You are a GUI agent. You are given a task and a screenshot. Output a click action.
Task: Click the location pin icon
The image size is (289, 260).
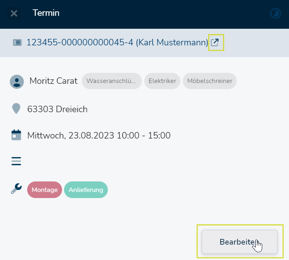click(x=16, y=109)
